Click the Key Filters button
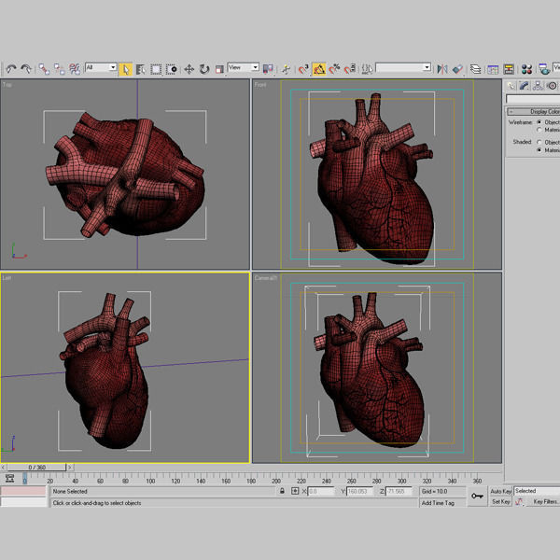Viewport: 560px width, 560px height. [545, 501]
